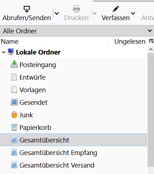
Task: Expand the Verfassen dropdown arrow
Action: pyautogui.click(x=133, y=13)
